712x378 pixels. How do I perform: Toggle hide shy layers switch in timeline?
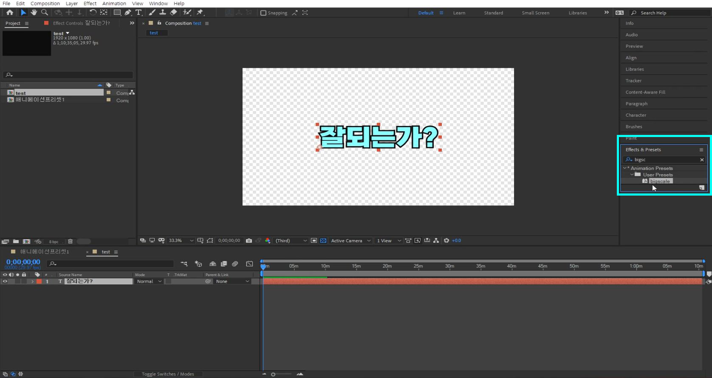213,264
